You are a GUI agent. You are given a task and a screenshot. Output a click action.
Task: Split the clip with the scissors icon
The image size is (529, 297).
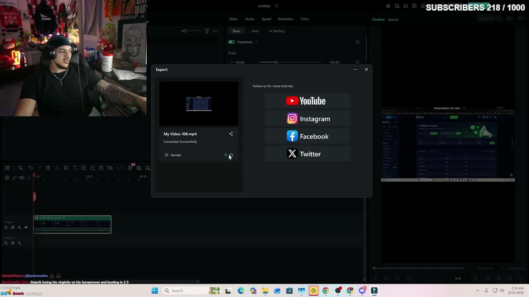click(x=57, y=168)
